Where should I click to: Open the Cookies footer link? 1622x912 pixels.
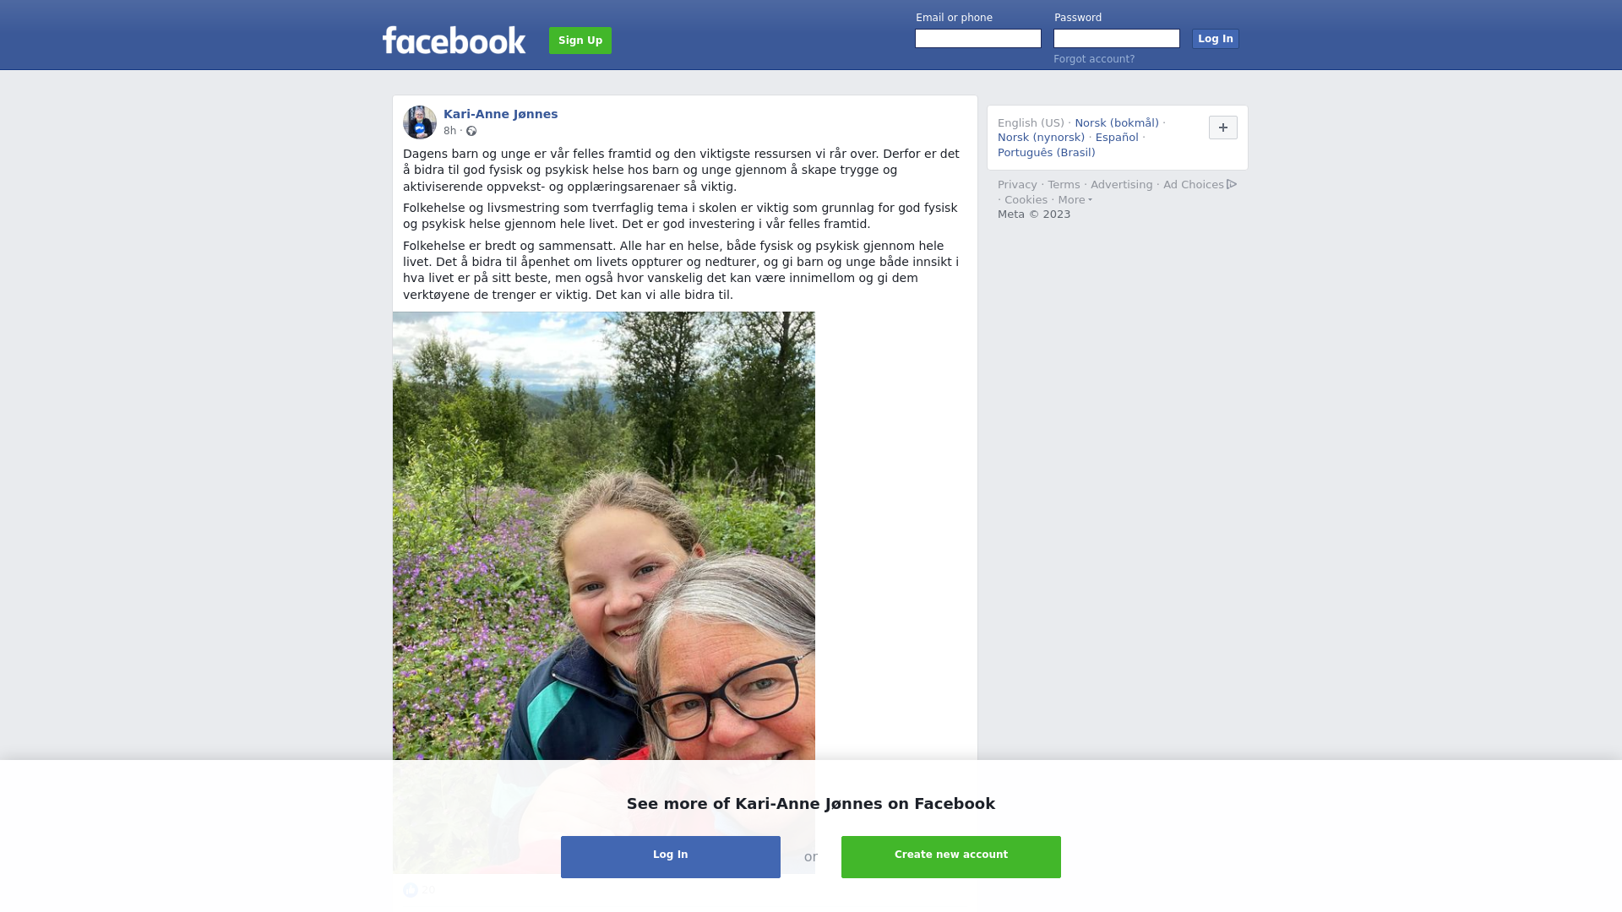click(x=1026, y=200)
